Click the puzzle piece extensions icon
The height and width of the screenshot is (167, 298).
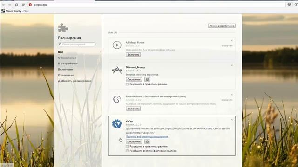[63, 28]
